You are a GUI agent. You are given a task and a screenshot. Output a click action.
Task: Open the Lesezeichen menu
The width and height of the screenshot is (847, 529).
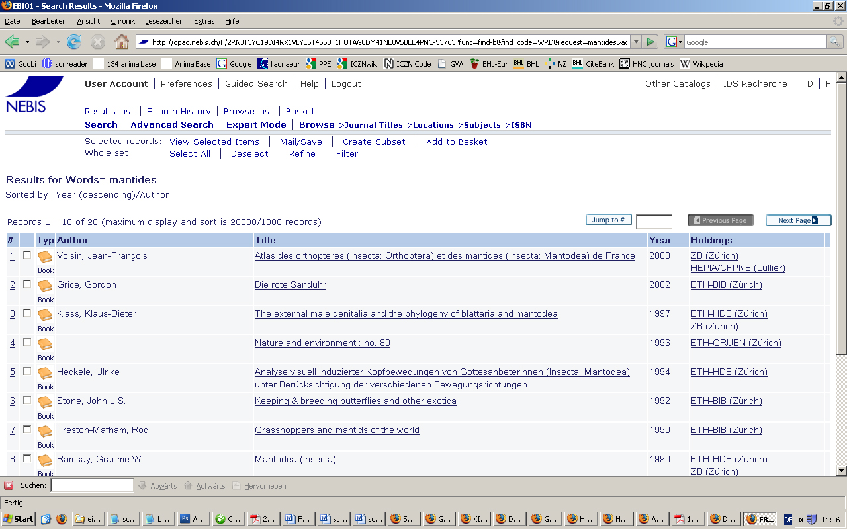(x=164, y=21)
